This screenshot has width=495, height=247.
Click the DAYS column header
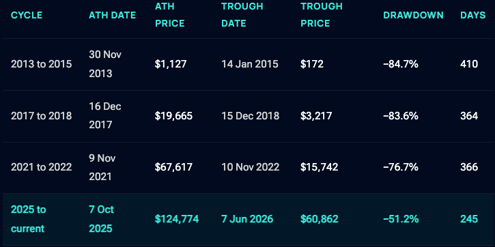coord(473,15)
